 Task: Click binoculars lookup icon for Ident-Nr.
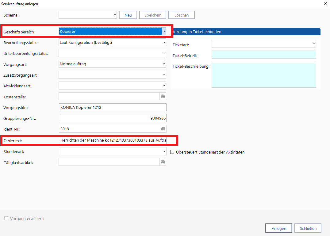163,129
